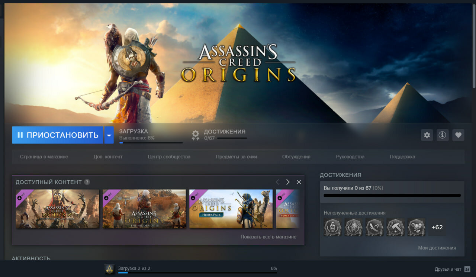Click the second locked achievement icon
Image resolution: width=476 pixels, height=277 pixels.
(x=354, y=227)
